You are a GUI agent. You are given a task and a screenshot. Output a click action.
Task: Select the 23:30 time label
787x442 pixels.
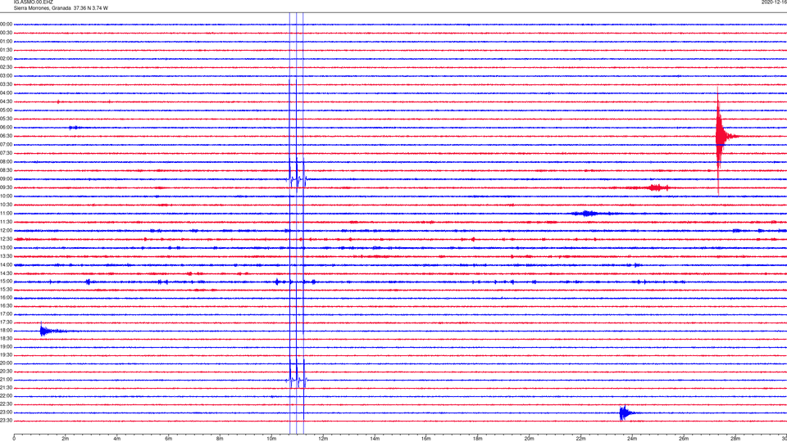[6, 421]
